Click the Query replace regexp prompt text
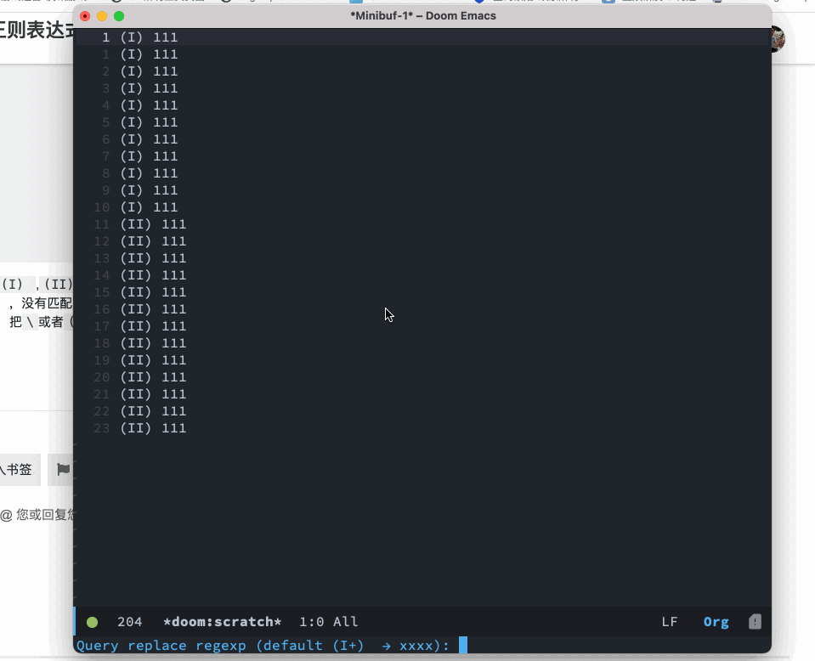This screenshot has width=815, height=661. (x=263, y=646)
